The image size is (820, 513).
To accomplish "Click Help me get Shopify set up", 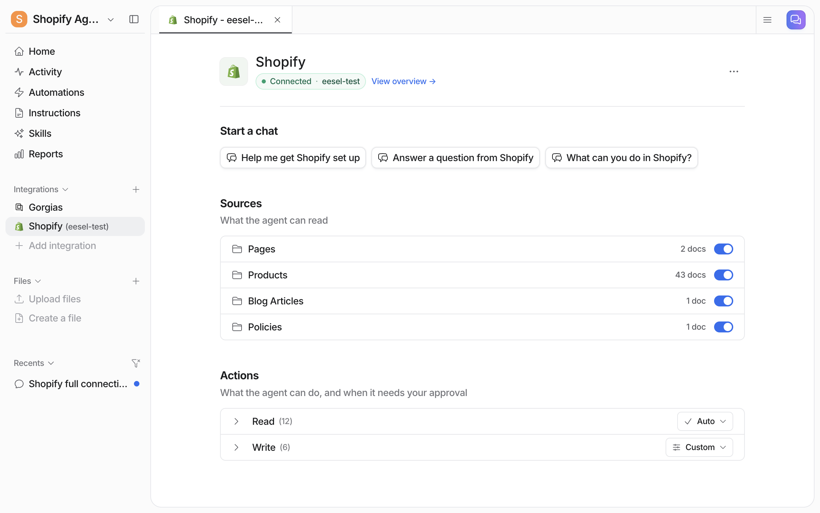I will pyautogui.click(x=293, y=158).
